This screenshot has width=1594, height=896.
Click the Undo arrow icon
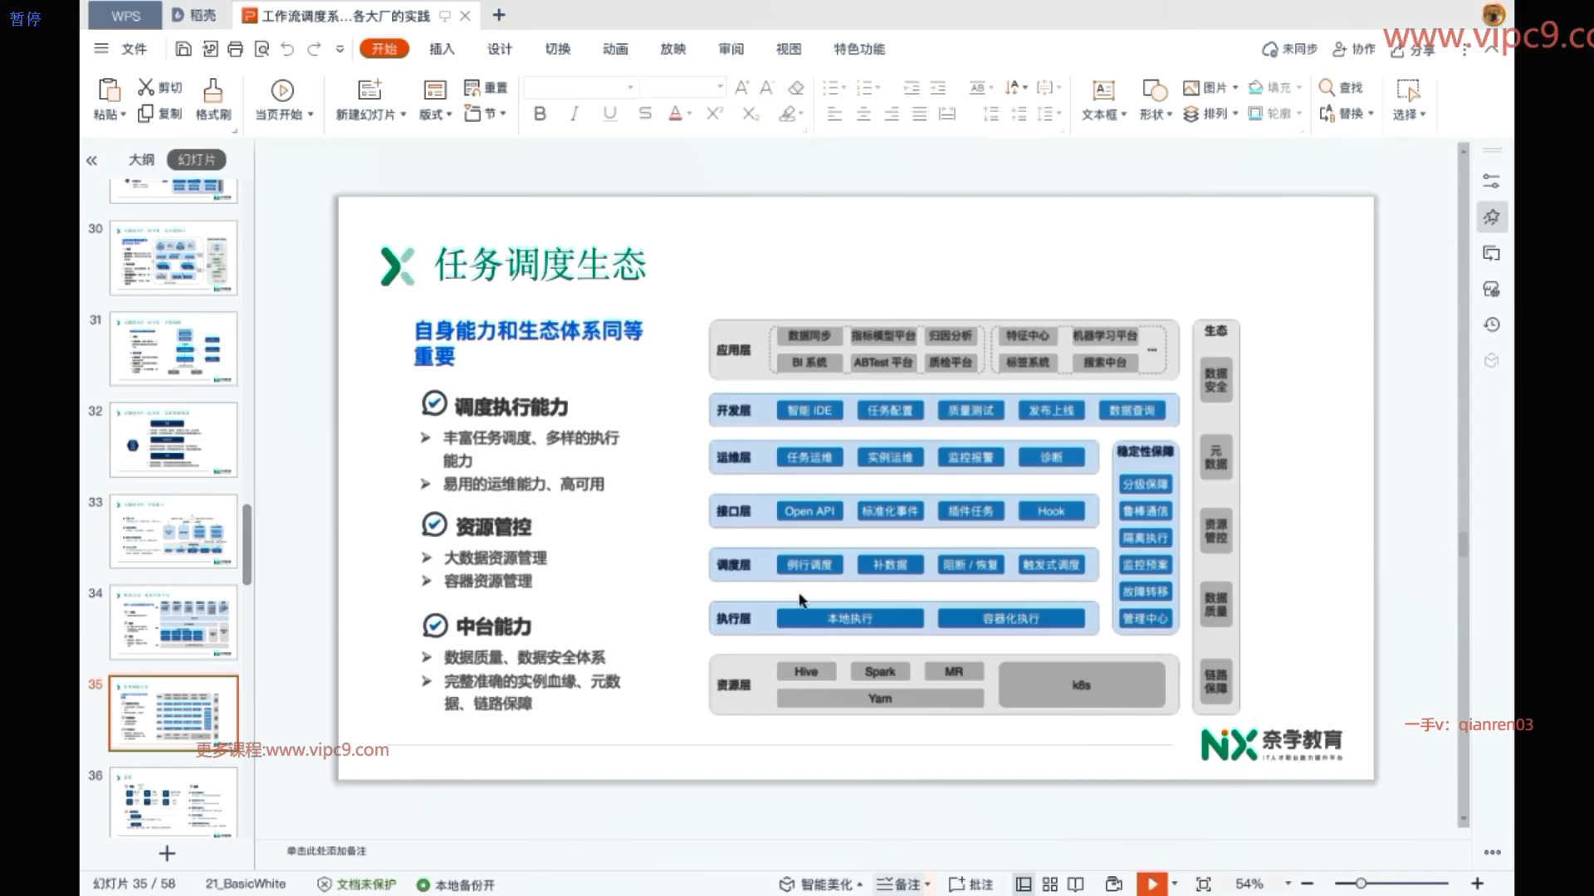click(x=287, y=49)
